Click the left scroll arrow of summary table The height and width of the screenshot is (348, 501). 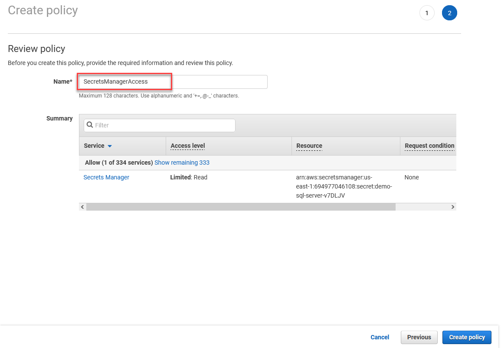coord(82,207)
